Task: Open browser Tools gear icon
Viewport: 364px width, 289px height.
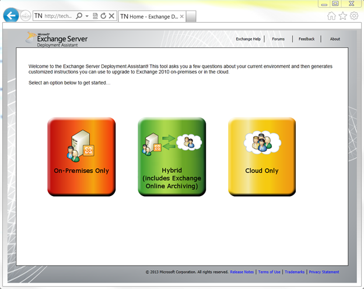Action: 354,16
